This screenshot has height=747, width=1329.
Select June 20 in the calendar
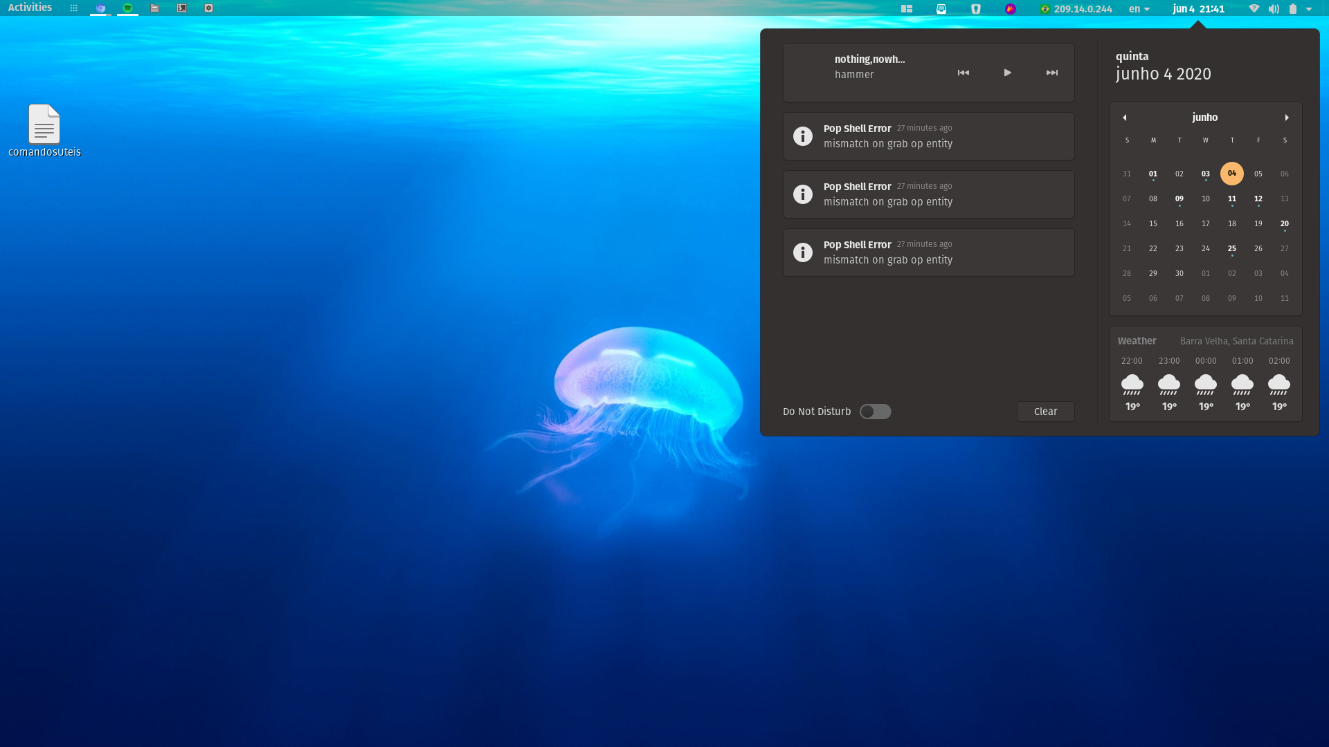(1285, 223)
